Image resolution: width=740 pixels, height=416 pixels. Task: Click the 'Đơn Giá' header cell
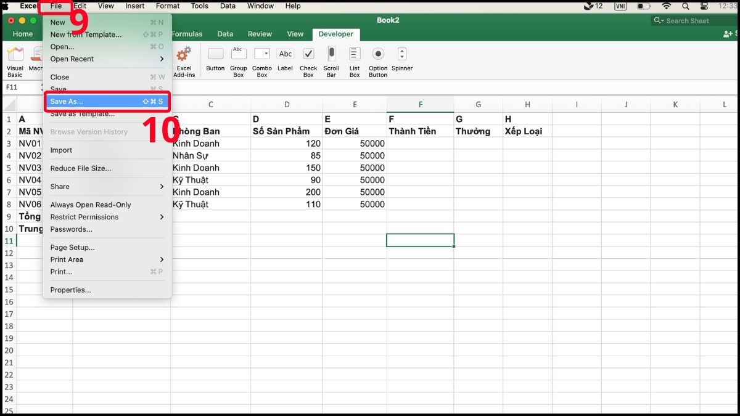pyautogui.click(x=355, y=131)
